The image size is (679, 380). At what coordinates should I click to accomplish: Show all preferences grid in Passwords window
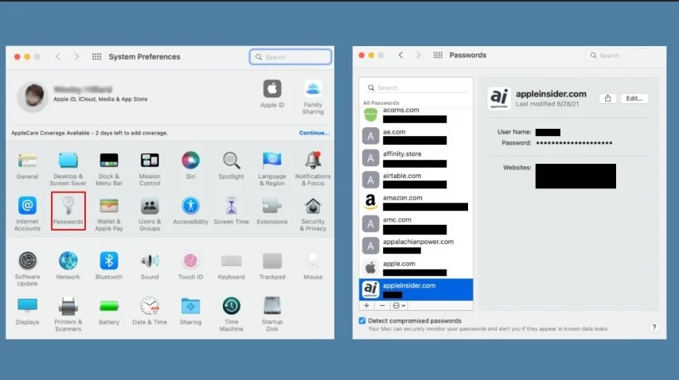[x=438, y=55]
